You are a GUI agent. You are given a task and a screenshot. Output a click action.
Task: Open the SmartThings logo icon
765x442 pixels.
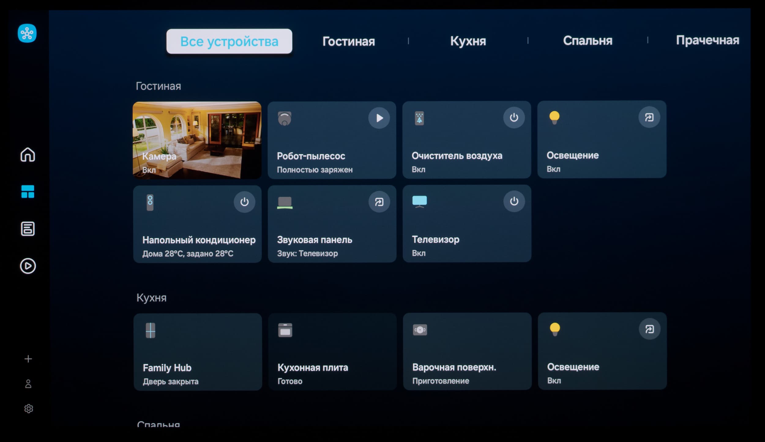pyautogui.click(x=27, y=33)
